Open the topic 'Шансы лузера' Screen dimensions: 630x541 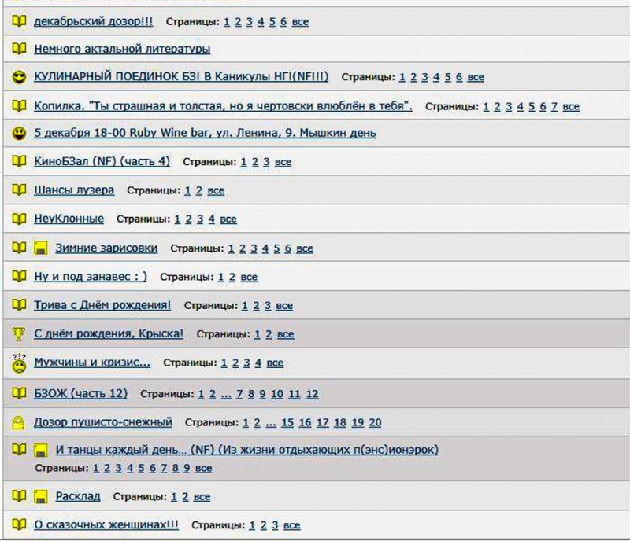click(74, 190)
